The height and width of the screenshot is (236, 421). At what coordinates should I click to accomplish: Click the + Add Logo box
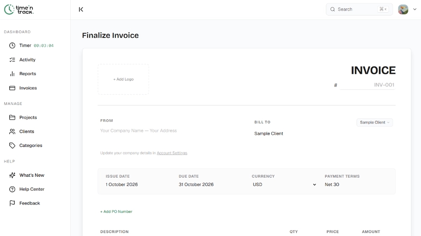pyautogui.click(x=123, y=79)
